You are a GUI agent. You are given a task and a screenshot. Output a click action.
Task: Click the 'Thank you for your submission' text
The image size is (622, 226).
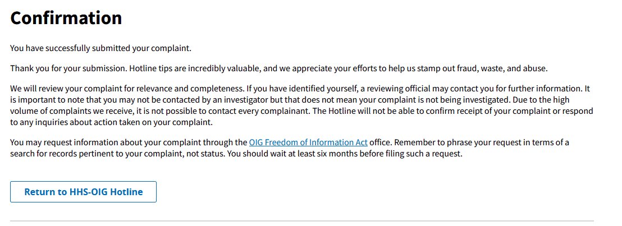click(68, 68)
